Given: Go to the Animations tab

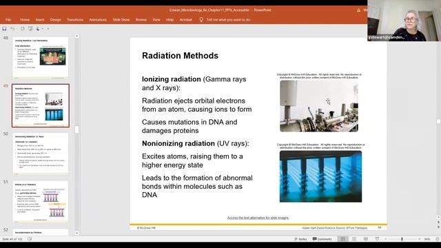Looking at the screenshot, I should click(98, 20).
